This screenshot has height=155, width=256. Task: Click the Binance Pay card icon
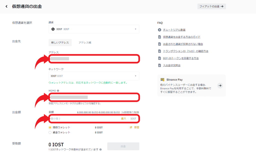click(162, 80)
